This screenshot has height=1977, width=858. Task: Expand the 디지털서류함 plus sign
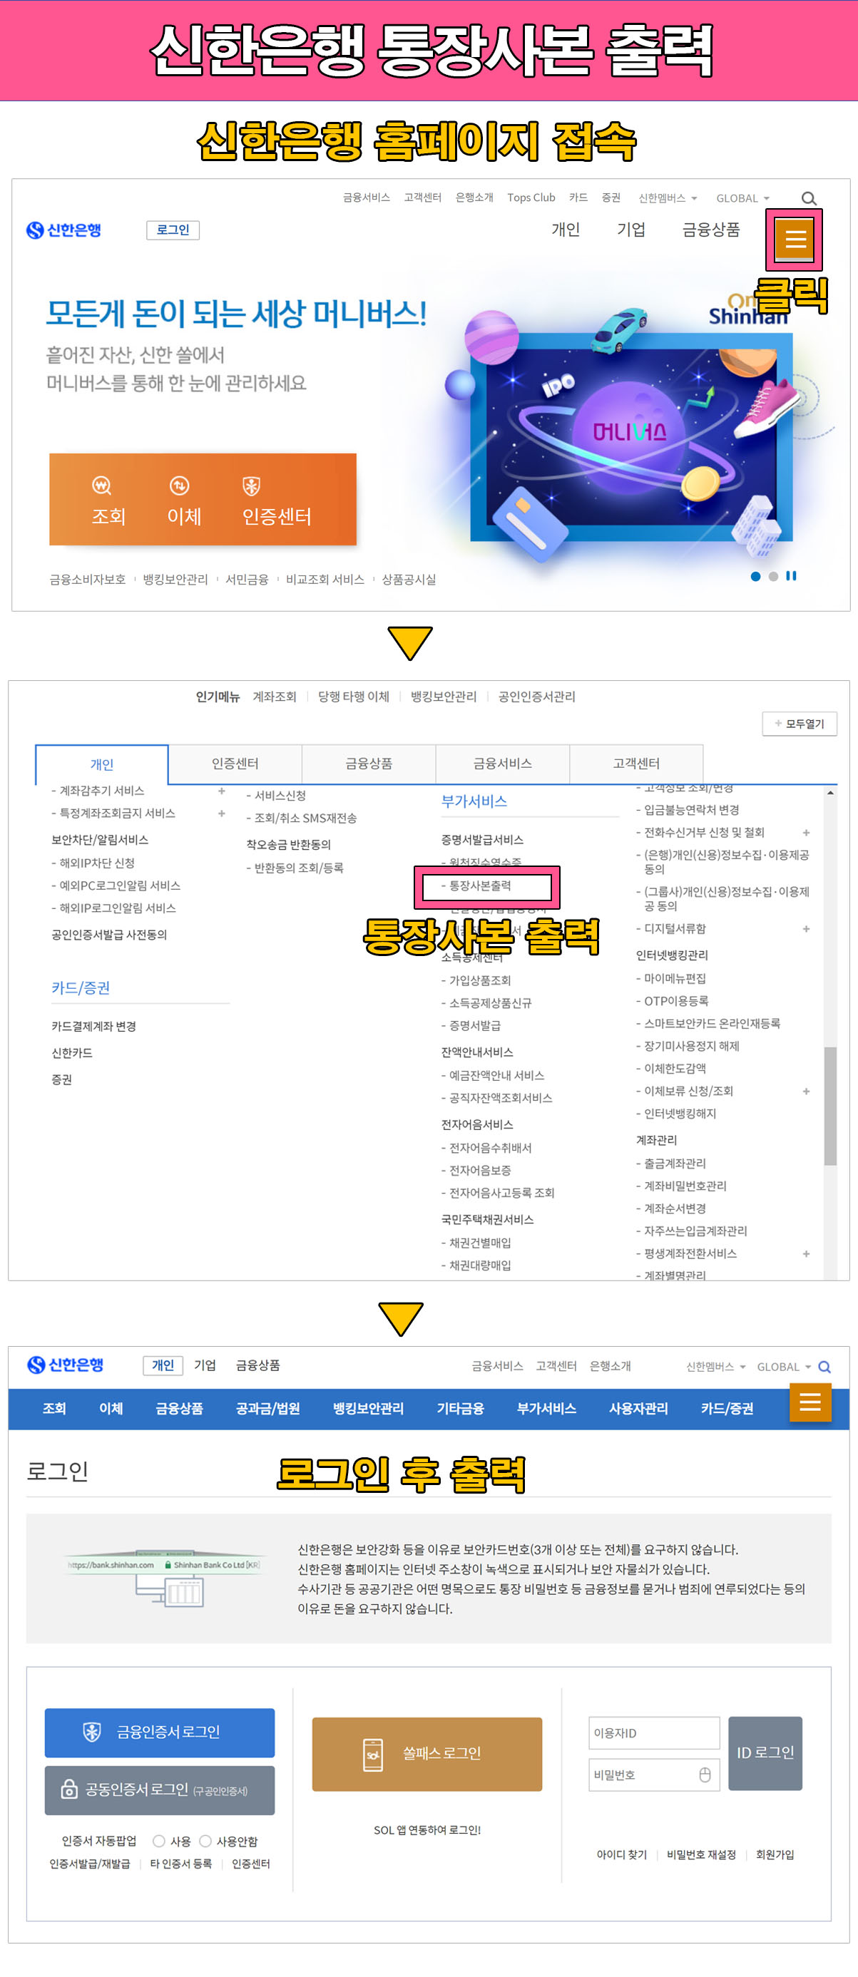(806, 929)
